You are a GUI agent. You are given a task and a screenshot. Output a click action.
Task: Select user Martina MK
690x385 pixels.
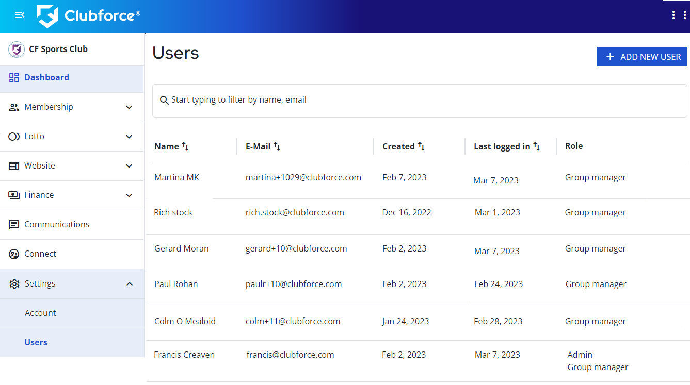[176, 178]
